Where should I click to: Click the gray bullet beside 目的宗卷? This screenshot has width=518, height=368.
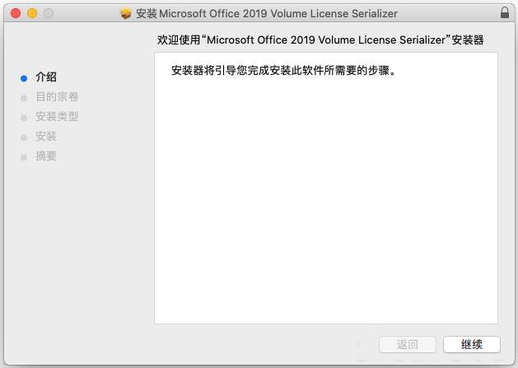pos(24,97)
